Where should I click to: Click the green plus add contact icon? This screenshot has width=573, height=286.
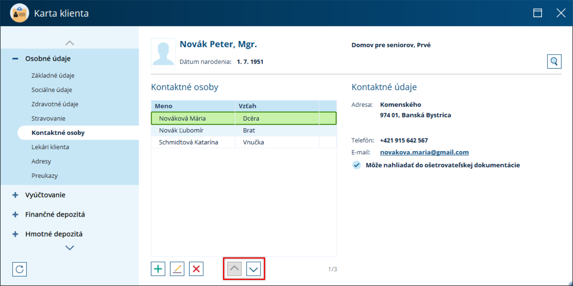click(158, 269)
